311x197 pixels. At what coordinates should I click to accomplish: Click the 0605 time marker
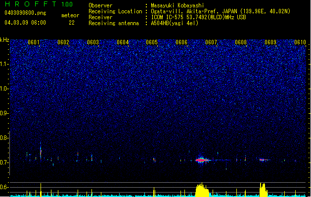pyautogui.click(x=152, y=42)
